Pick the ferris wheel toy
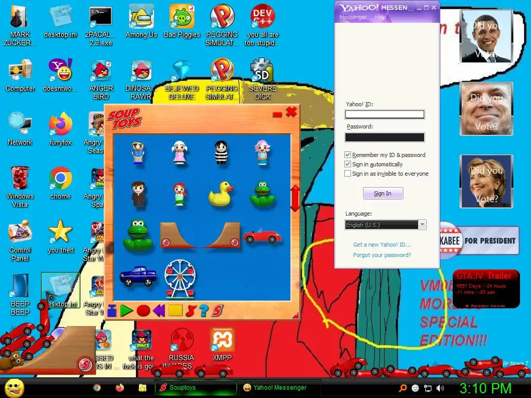 coord(180,279)
